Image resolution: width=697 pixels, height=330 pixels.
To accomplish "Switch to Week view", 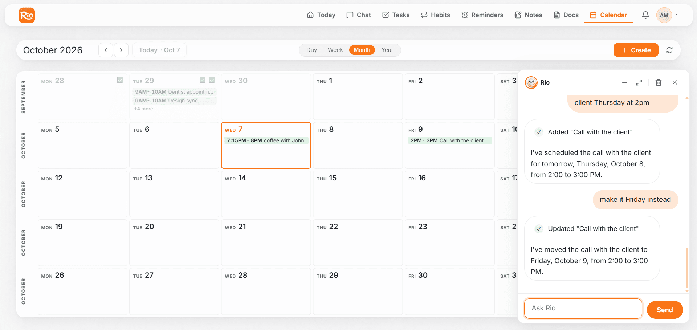I will coord(335,50).
